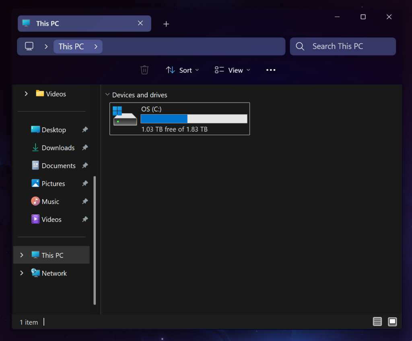Image resolution: width=412 pixels, height=341 pixels.
Task: Select the This PC tab title
Action: pos(47,24)
